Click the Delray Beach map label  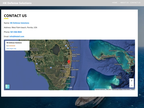point(75,61)
